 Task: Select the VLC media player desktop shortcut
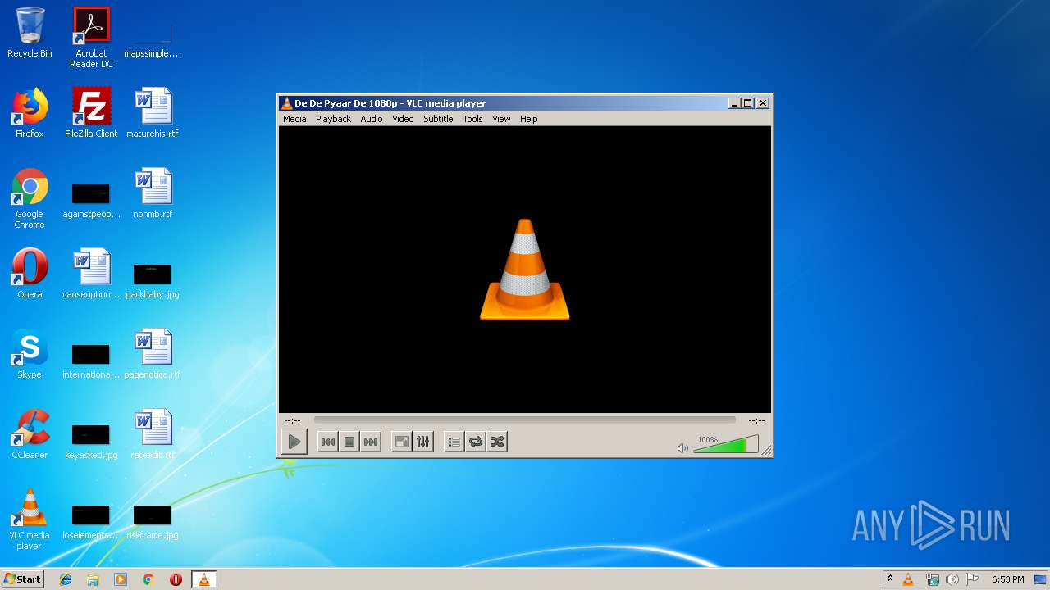click(x=30, y=520)
